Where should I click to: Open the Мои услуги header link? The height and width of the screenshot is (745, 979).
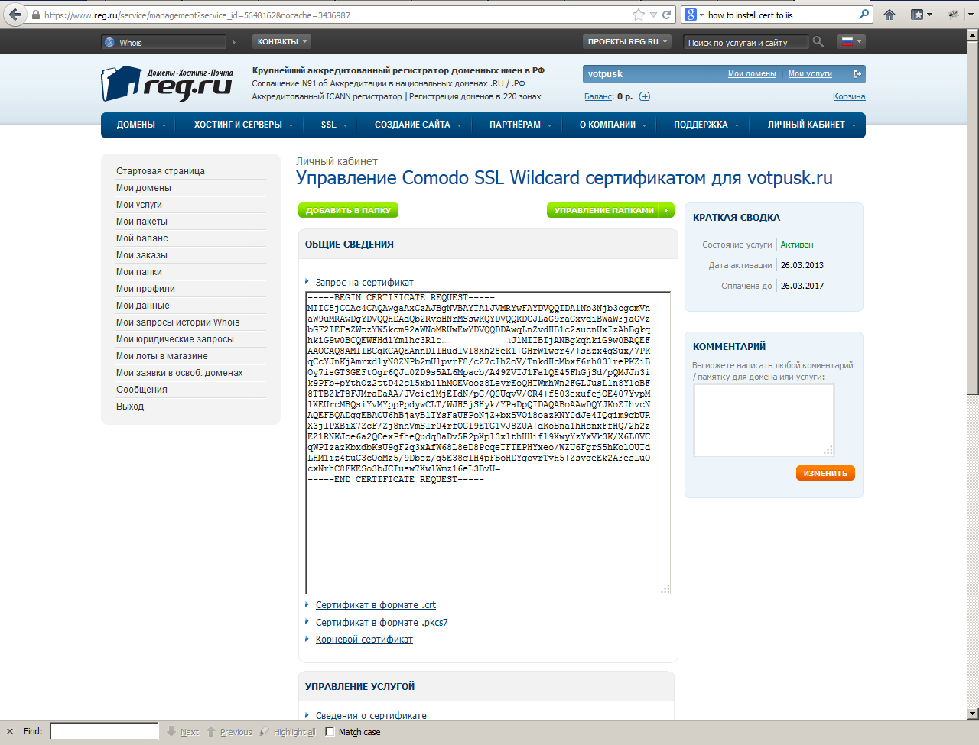tap(810, 74)
